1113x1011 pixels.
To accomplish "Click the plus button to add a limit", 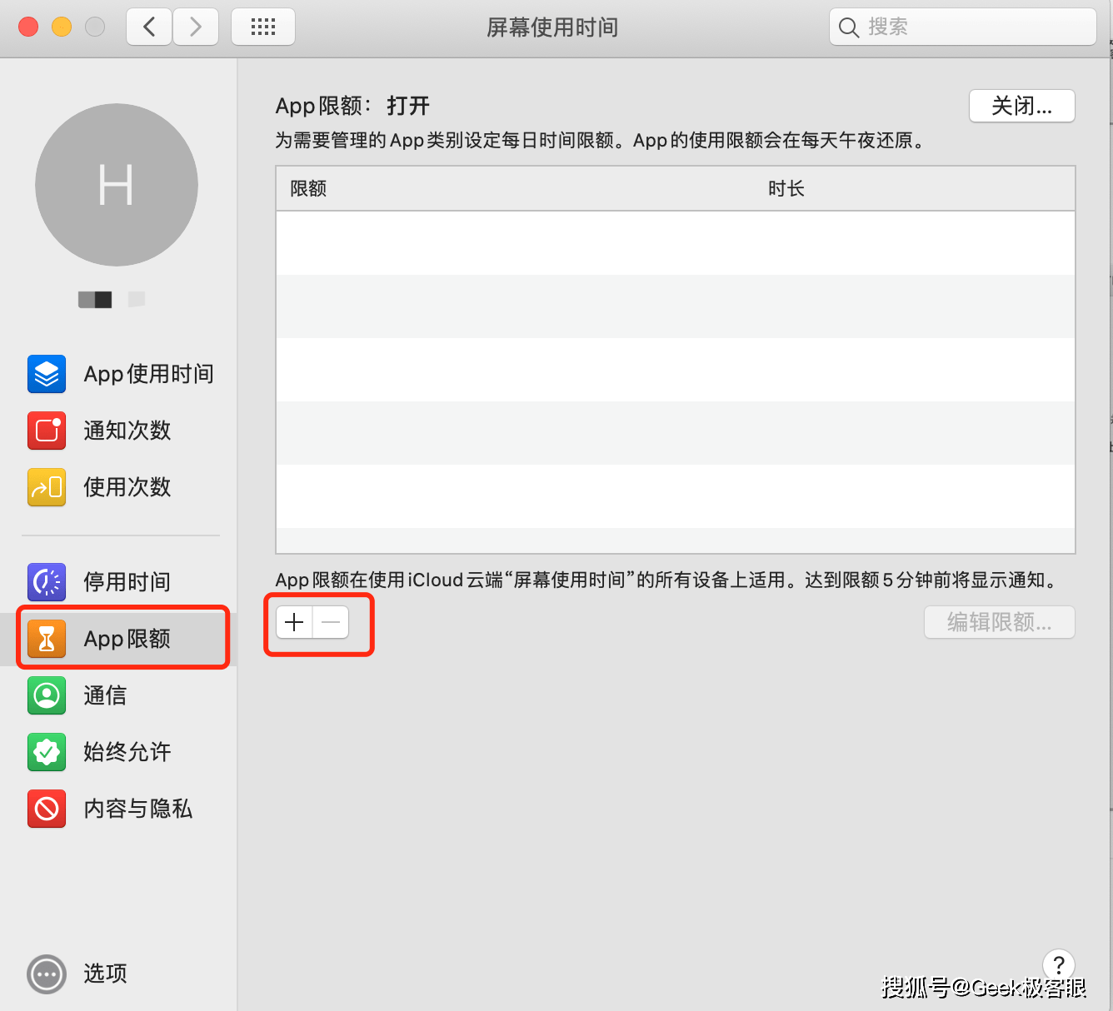I will (x=294, y=622).
